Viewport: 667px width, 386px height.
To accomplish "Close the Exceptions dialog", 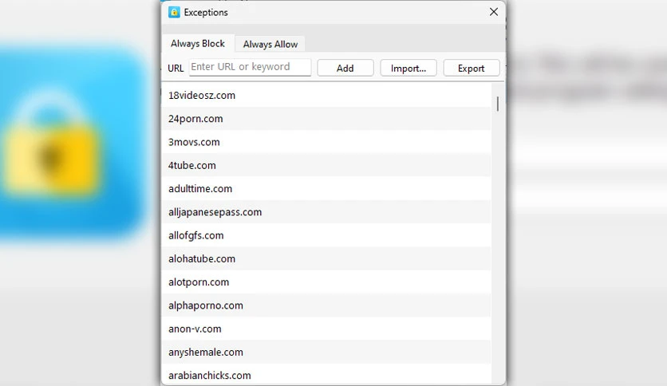I will [x=493, y=12].
